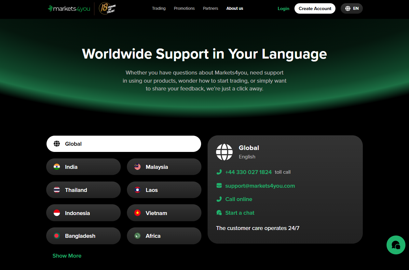Click the 18 Years of Trust badge
This screenshot has height=270, width=409.
pyautogui.click(x=107, y=8)
